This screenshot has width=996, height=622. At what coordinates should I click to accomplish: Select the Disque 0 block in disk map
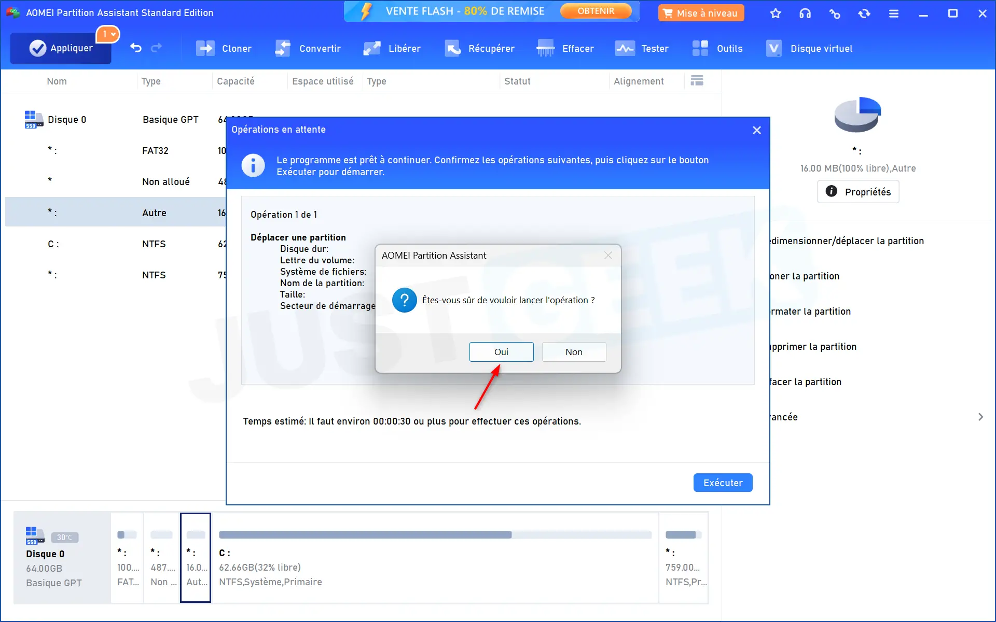(x=62, y=558)
